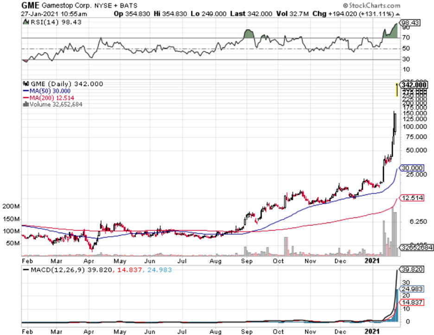Click the Lo 249.000 low value
The image size is (434, 335).
pyautogui.click(x=208, y=14)
